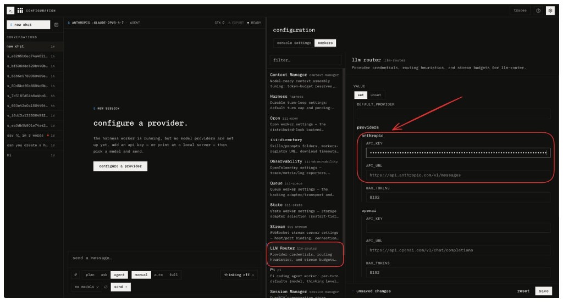Reset the configuration changes
The height and width of the screenshot is (302, 563).
tap(523, 291)
